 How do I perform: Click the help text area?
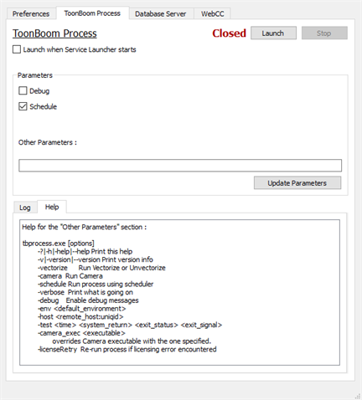click(179, 292)
